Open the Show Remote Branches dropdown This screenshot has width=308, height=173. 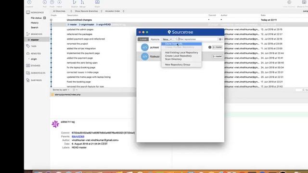click(89, 11)
